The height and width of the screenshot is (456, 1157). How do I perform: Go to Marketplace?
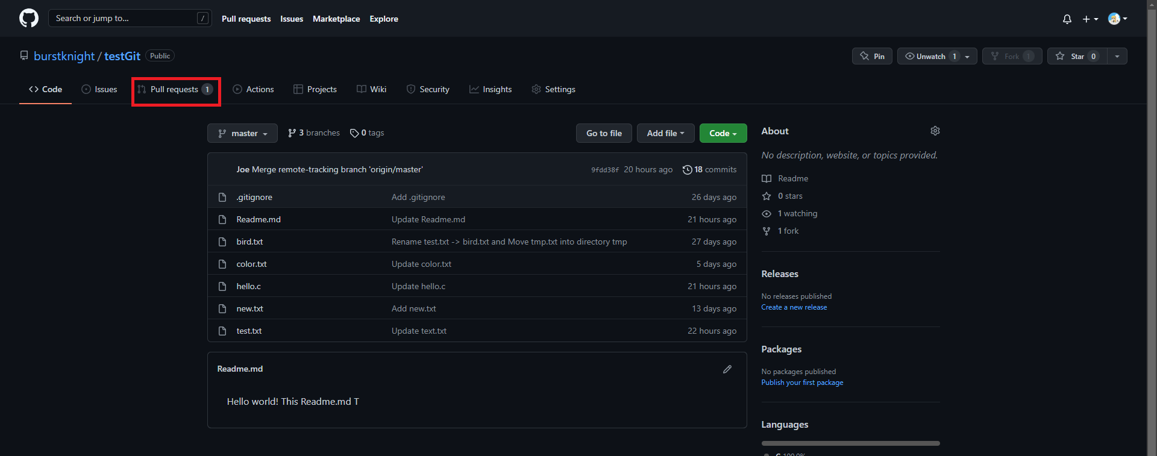336,19
